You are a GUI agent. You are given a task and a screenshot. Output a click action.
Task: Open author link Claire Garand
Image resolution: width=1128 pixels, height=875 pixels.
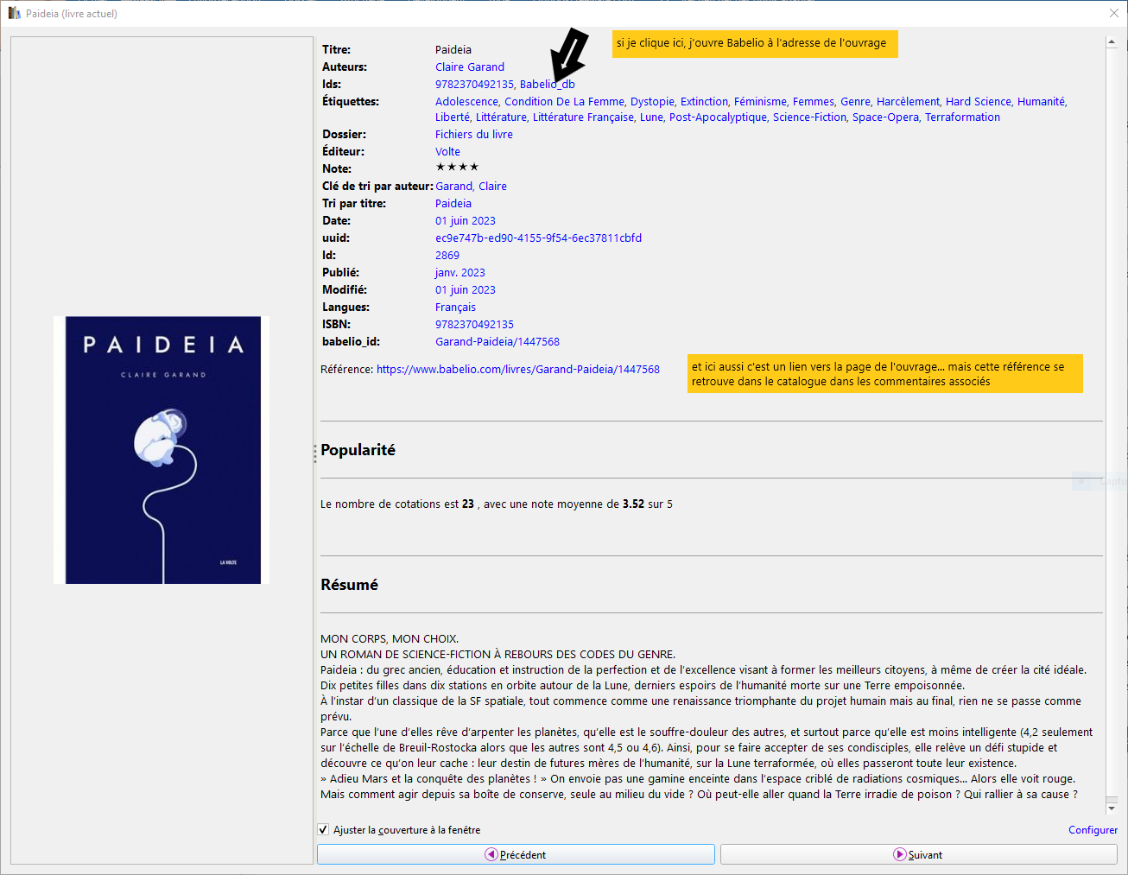pos(470,67)
